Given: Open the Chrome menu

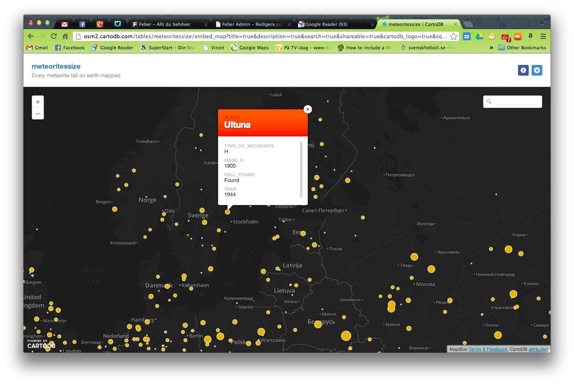Looking at the screenshot, I should tap(543, 36).
